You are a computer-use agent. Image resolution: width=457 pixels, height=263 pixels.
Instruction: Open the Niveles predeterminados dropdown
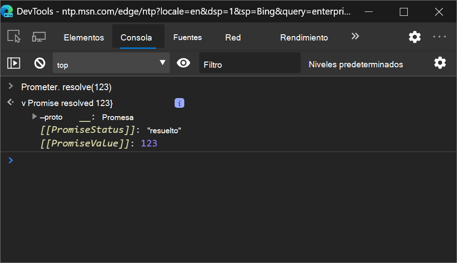click(x=355, y=65)
